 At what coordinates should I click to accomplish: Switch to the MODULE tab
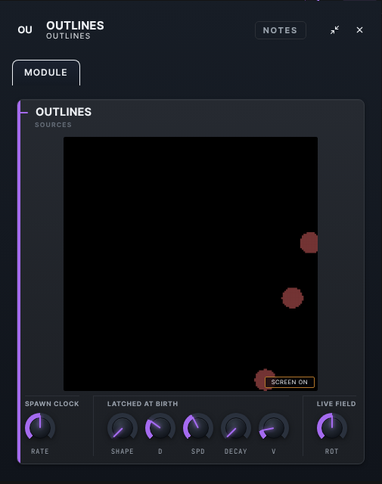46,73
